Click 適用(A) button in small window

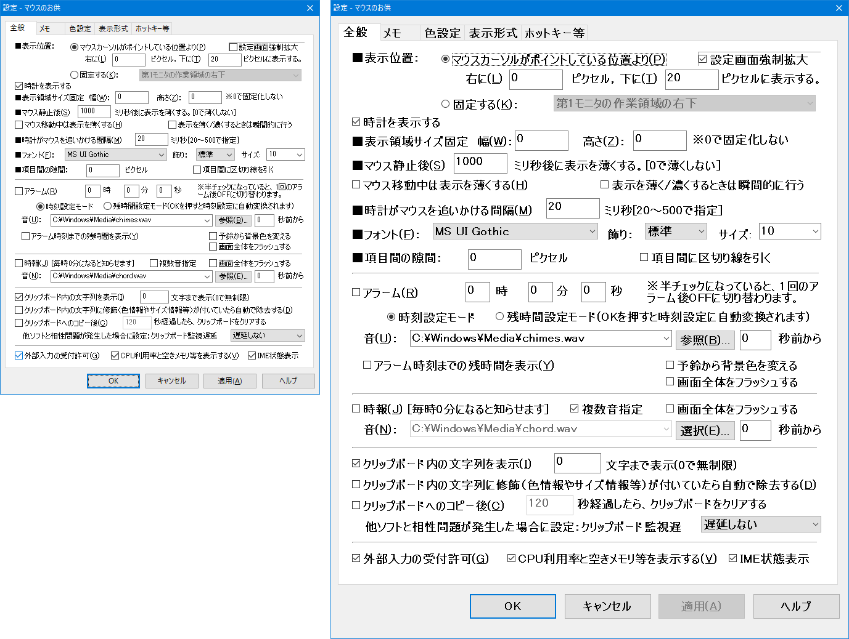(x=230, y=381)
